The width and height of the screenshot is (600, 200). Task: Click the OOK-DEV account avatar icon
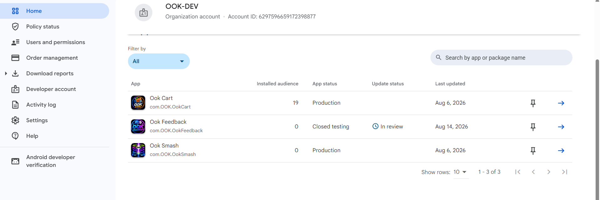click(x=144, y=12)
